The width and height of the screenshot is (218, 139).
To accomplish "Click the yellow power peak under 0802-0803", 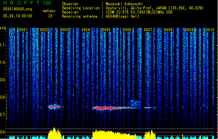I will 55,133.
